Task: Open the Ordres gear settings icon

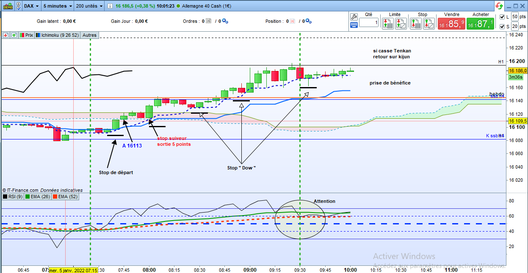Action: click(x=225, y=21)
